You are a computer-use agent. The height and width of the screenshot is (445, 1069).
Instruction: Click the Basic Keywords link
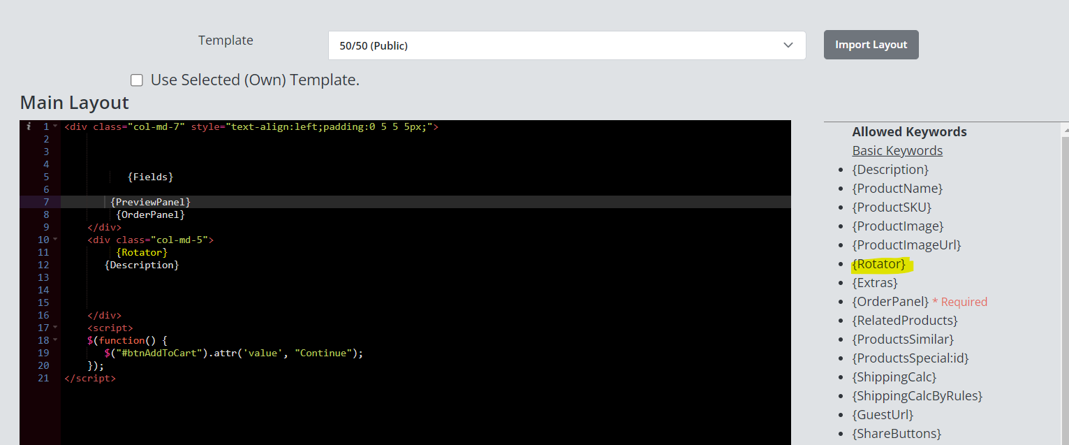[x=897, y=151]
